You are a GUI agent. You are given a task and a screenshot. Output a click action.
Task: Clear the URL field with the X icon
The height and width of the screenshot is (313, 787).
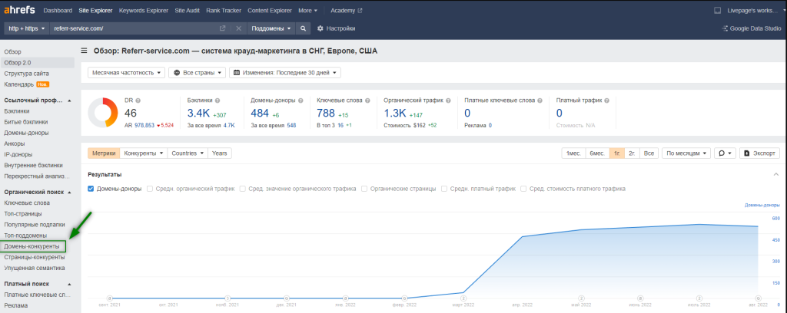click(238, 28)
